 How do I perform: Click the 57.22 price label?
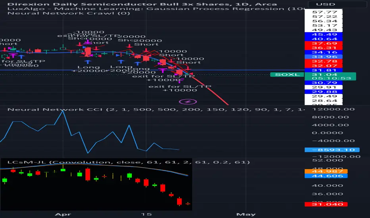point(324,17)
